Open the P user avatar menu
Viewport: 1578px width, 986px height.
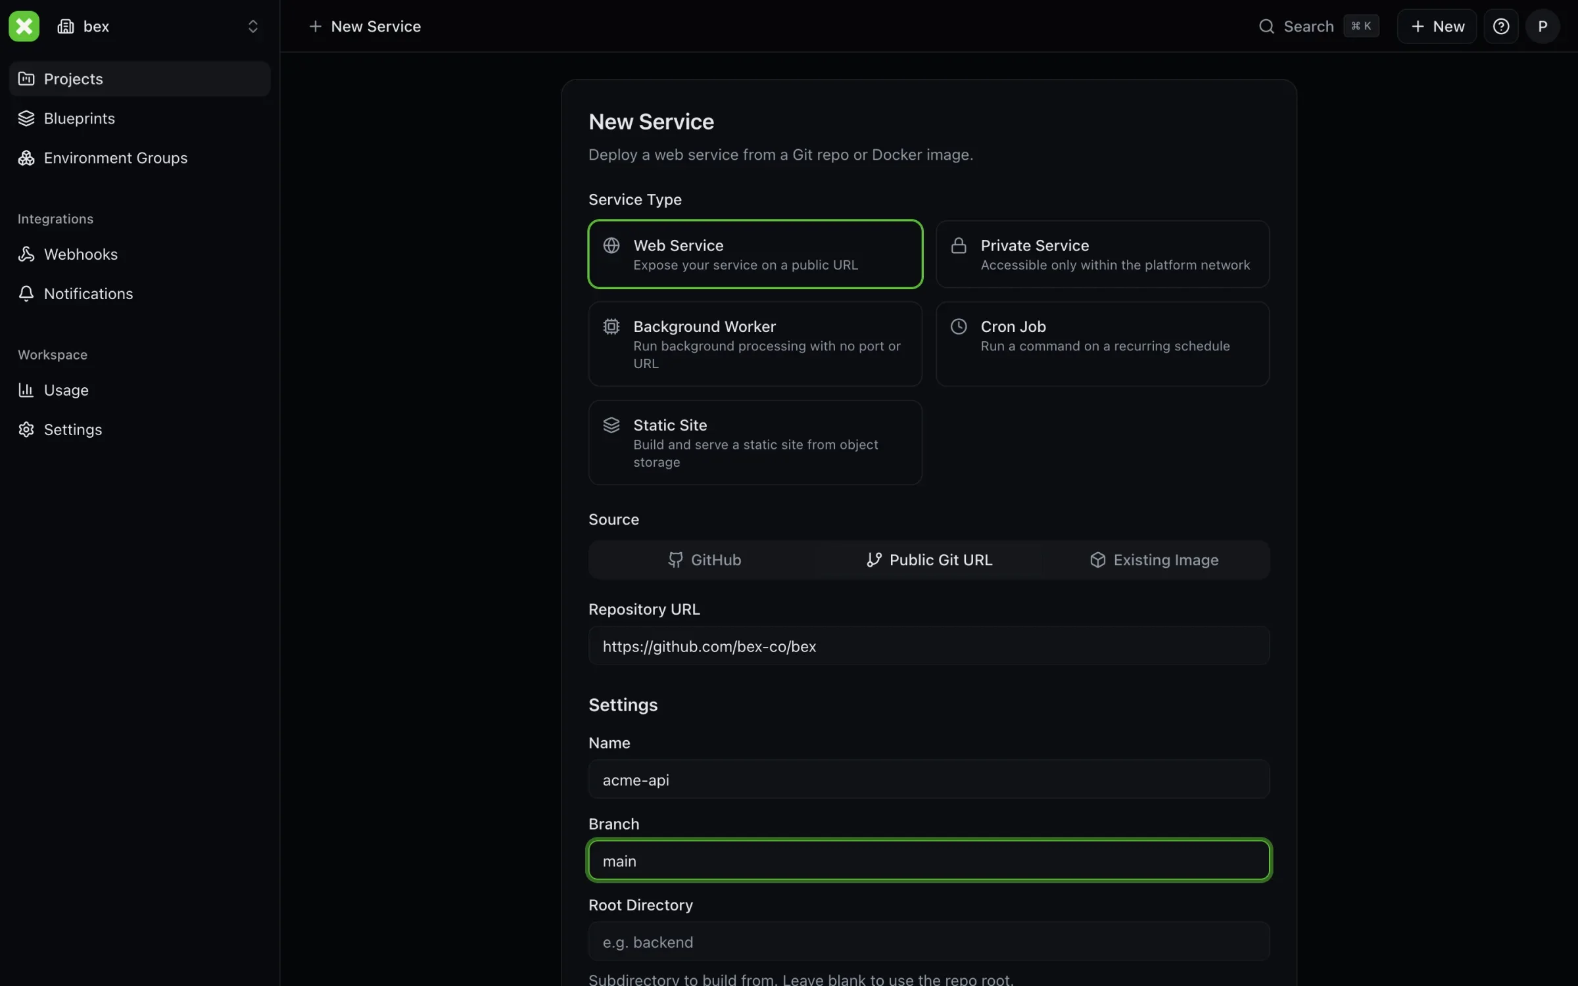[x=1542, y=26]
